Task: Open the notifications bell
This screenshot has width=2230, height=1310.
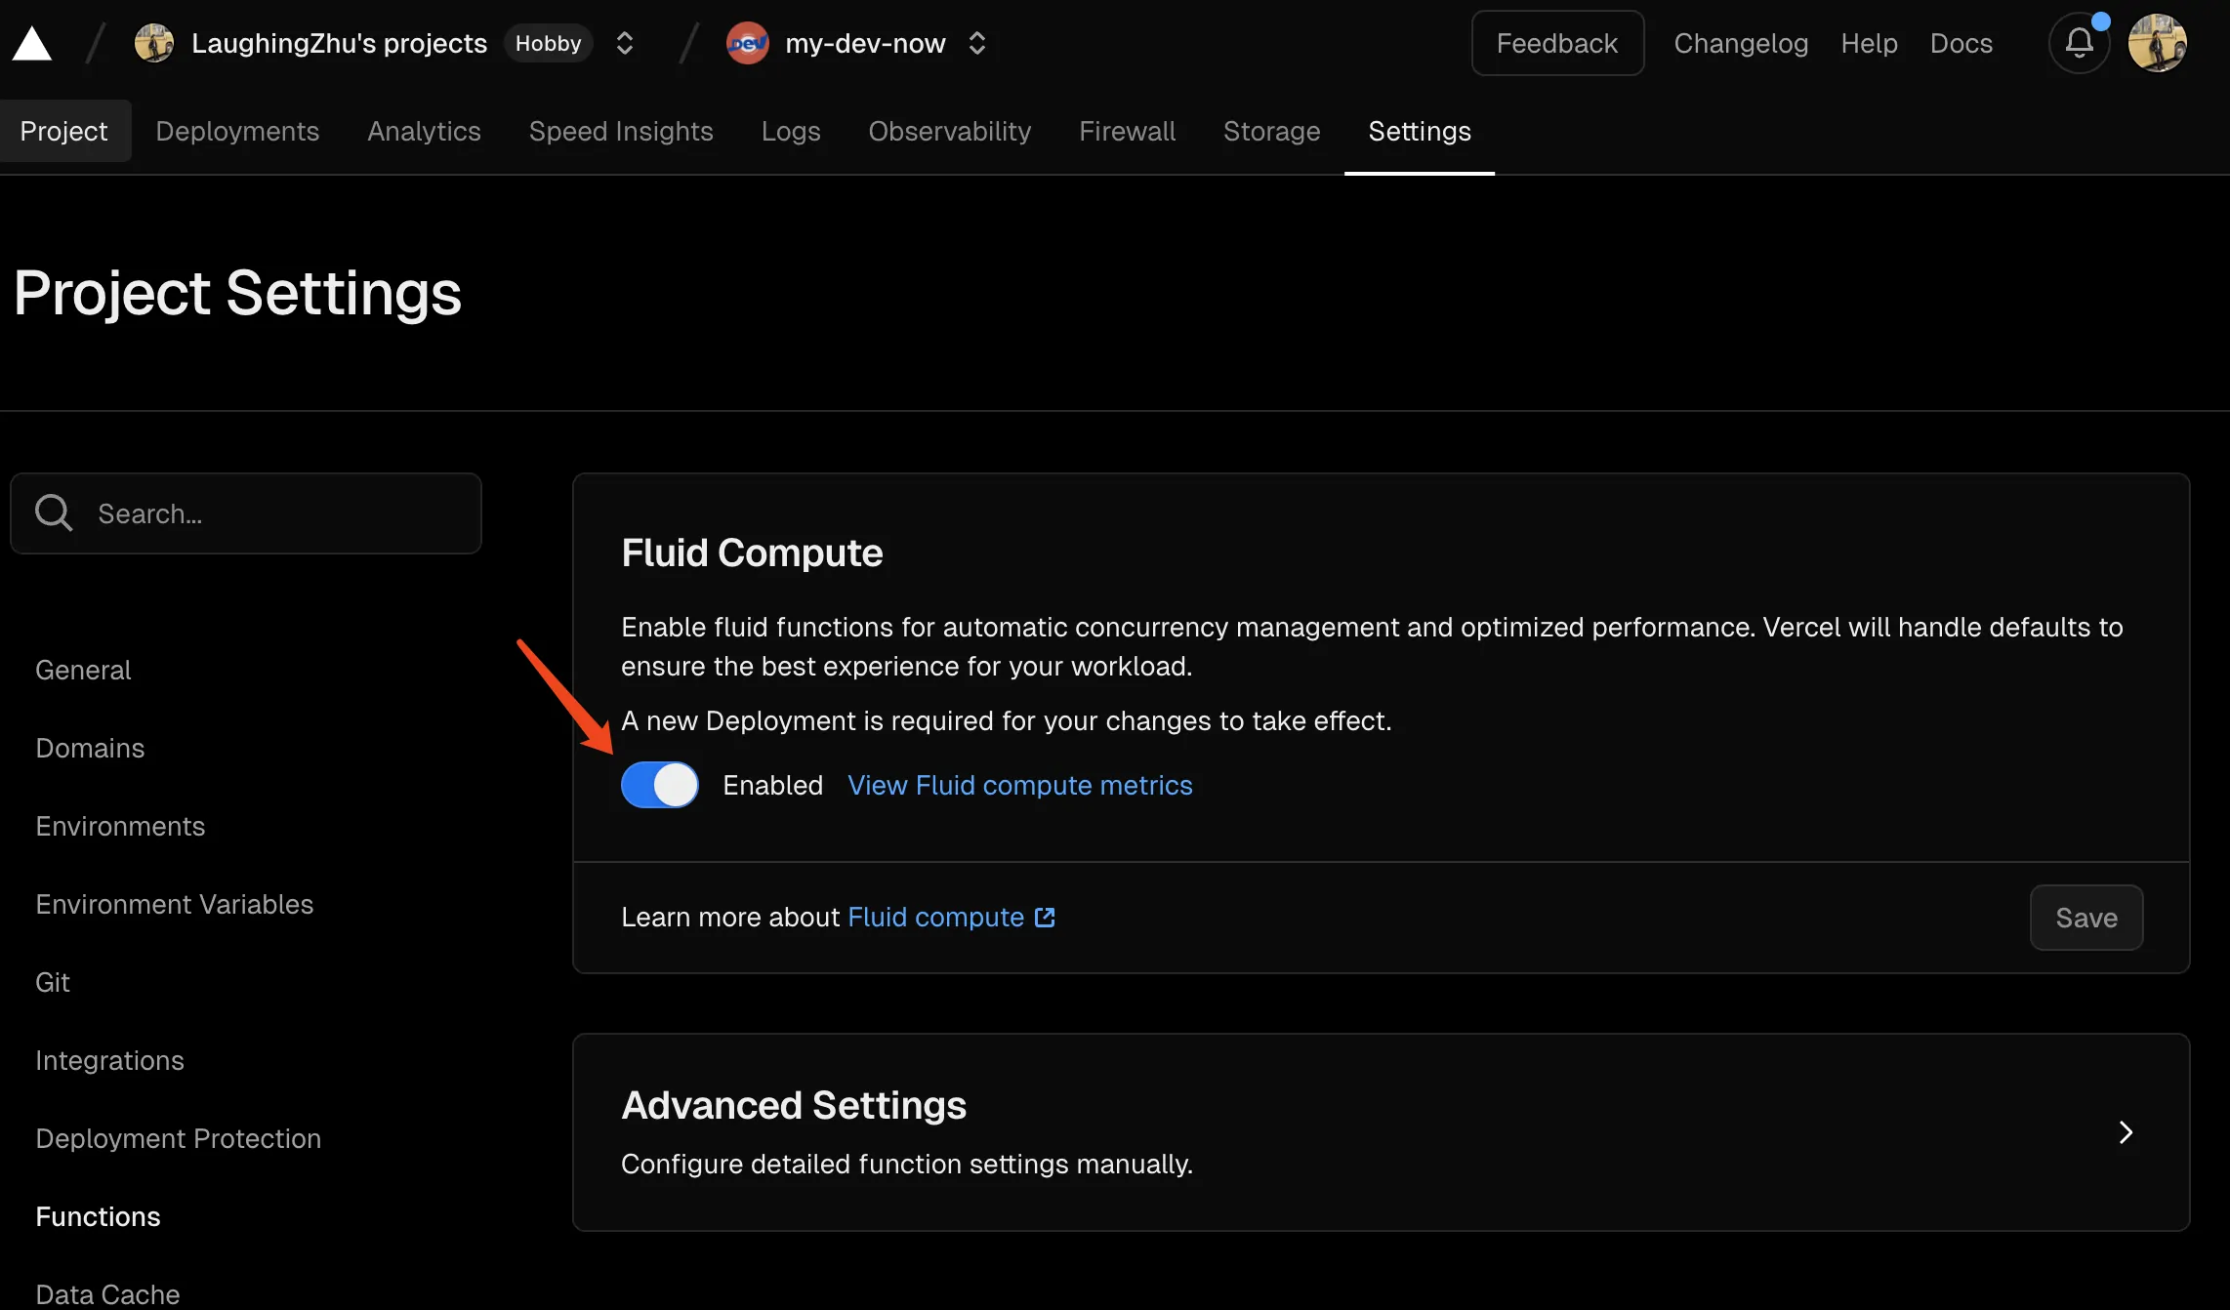Action: 2080,43
